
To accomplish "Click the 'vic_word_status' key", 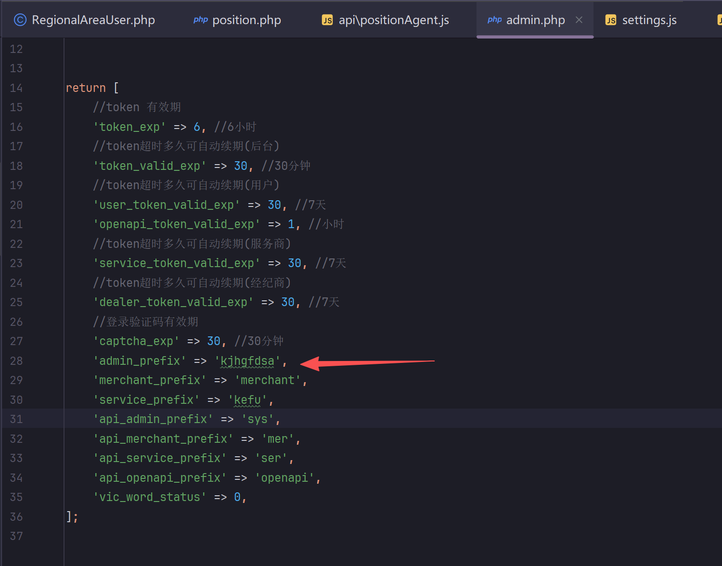I will [150, 497].
